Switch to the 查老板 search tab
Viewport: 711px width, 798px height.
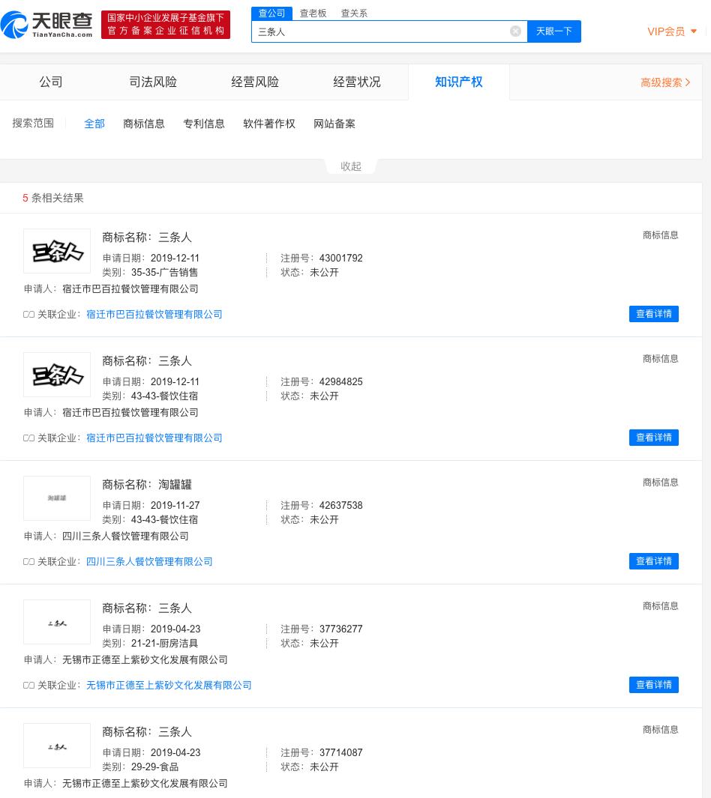313,13
